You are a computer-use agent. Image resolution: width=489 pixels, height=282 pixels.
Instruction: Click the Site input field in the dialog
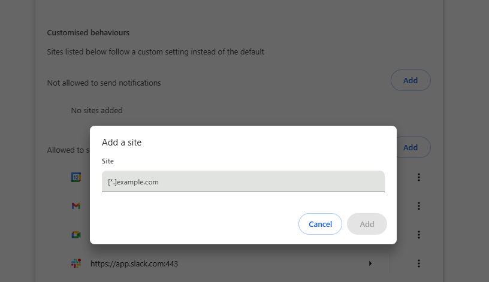pyautogui.click(x=243, y=181)
